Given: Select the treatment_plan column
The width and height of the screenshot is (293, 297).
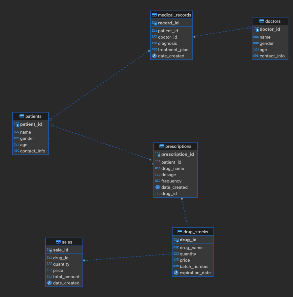Looking at the screenshot, I should pyautogui.click(x=172, y=49).
